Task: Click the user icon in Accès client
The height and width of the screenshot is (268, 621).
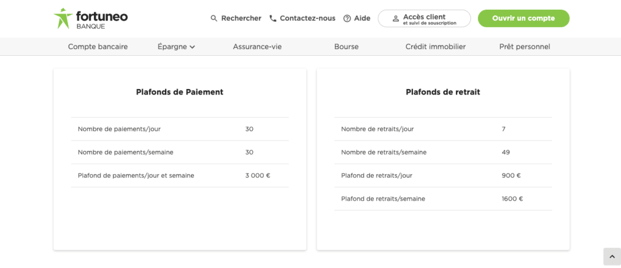Action: point(395,19)
